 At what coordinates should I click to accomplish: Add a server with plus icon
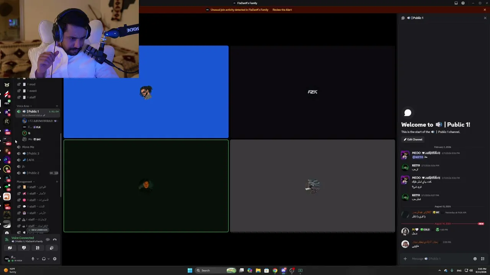point(7,233)
